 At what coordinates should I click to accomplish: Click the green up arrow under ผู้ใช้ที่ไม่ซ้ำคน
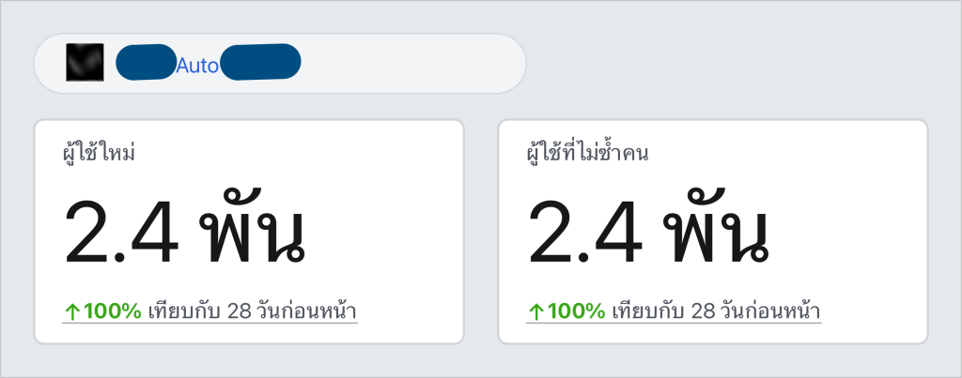(x=535, y=312)
